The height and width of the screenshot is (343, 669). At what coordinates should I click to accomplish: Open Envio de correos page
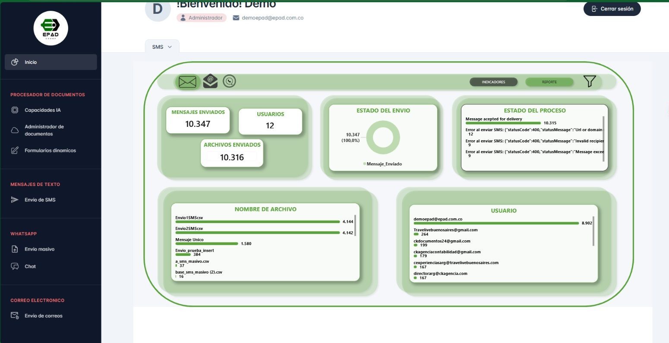coord(43,316)
